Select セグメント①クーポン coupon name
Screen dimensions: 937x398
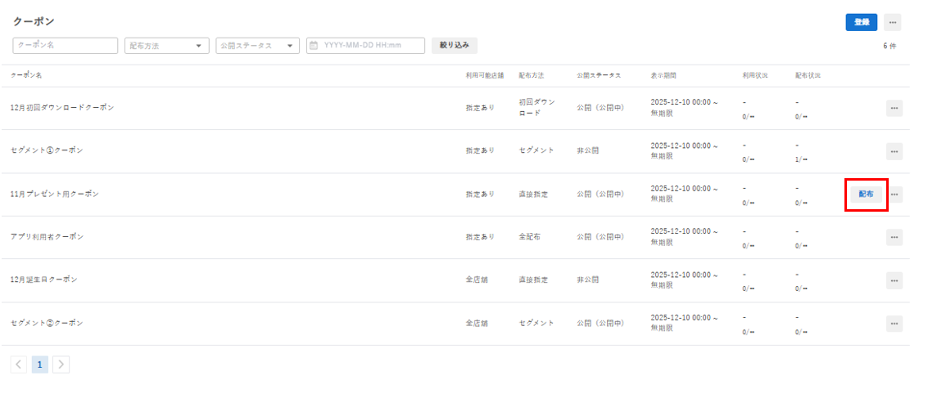(47, 151)
